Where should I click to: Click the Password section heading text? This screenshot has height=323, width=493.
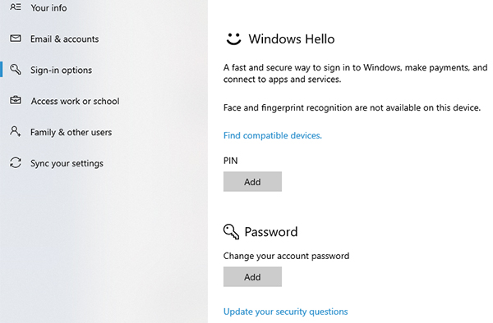[x=271, y=232]
